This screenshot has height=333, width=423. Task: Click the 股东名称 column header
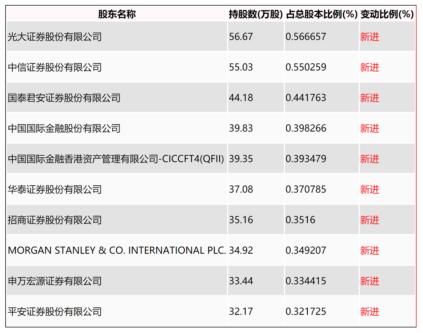tap(117, 14)
